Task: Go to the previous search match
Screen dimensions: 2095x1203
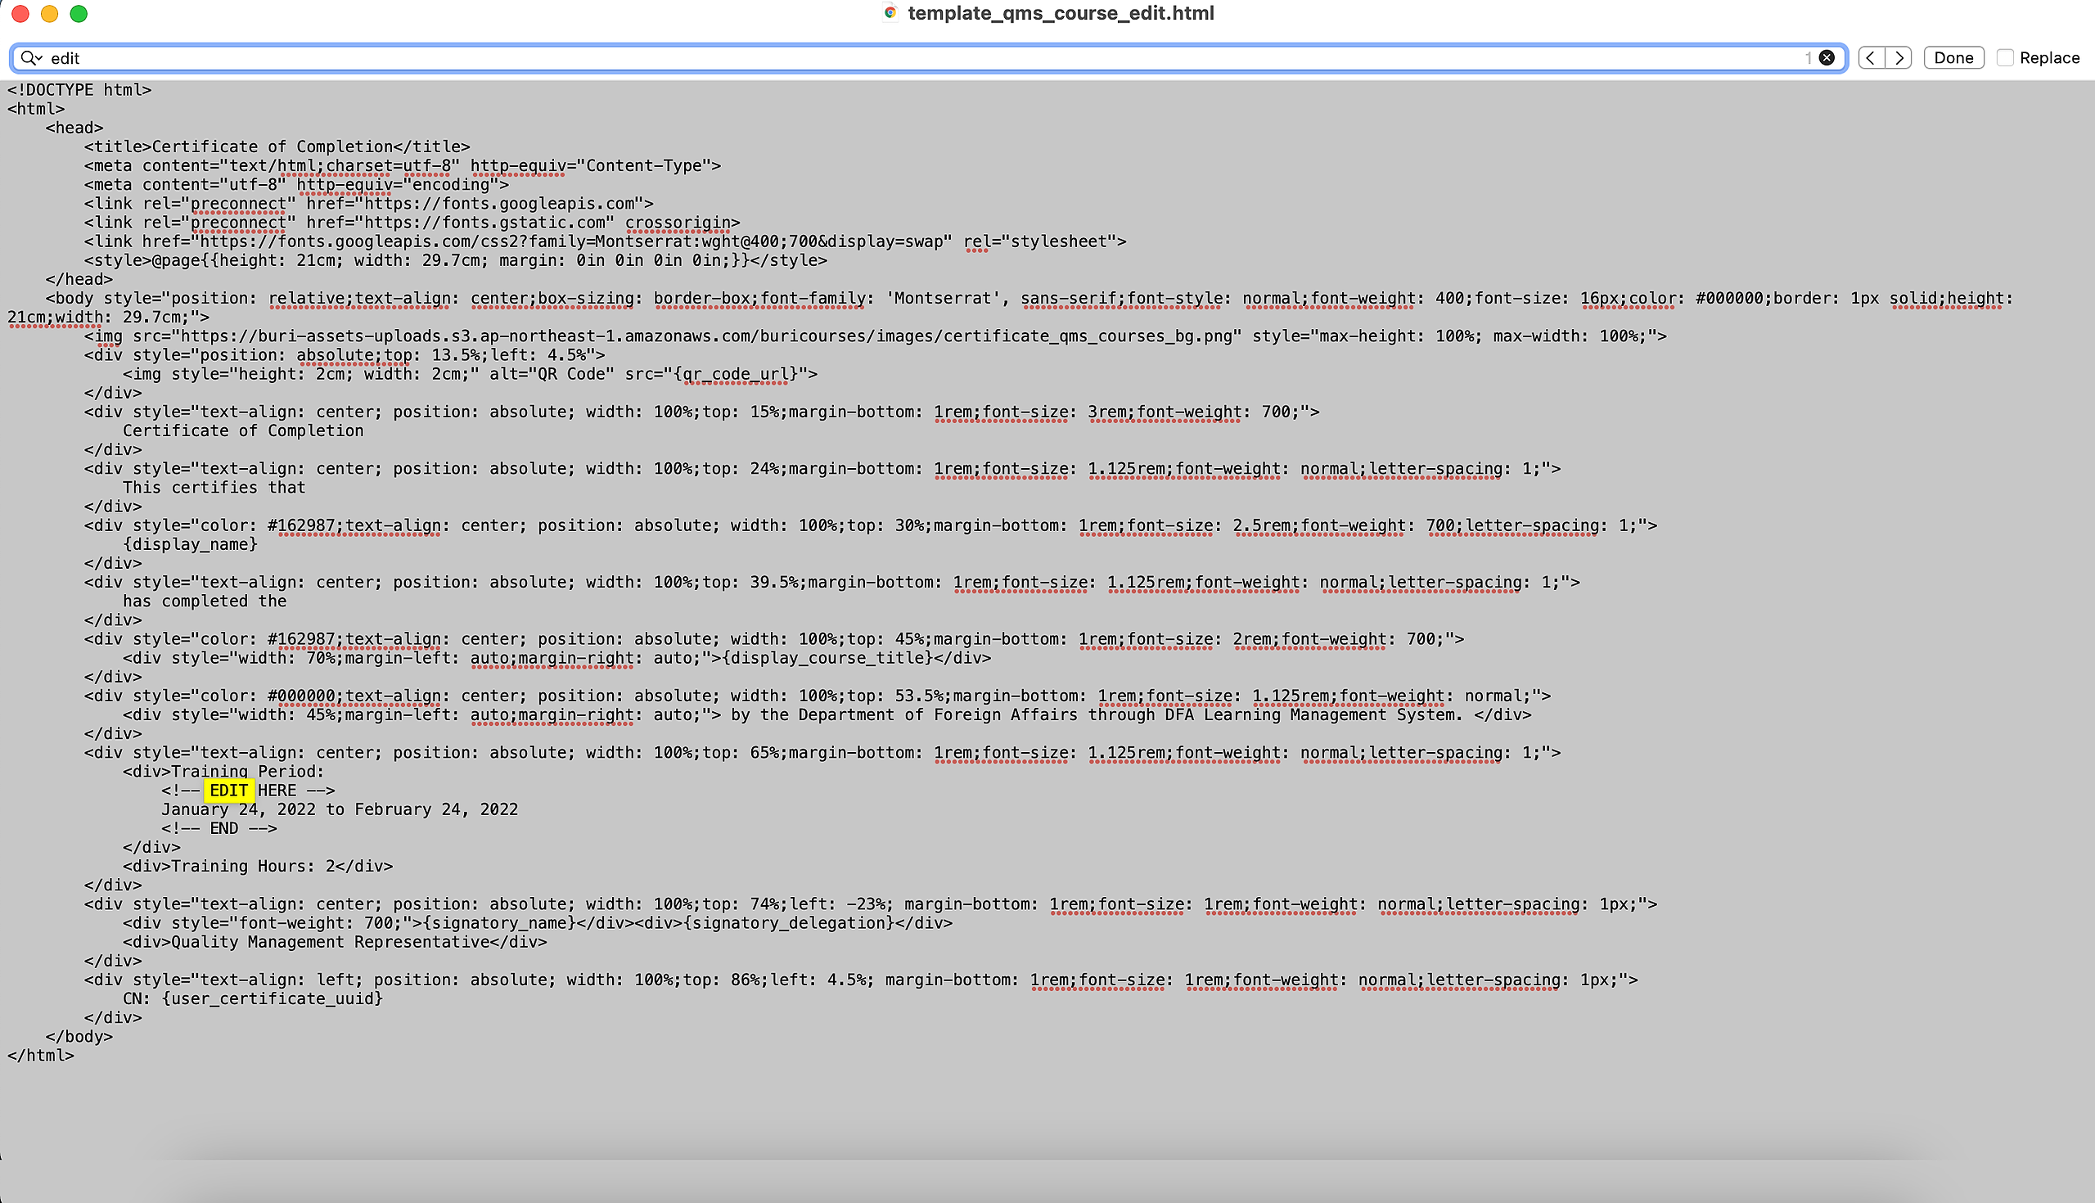Action: coord(1871,58)
